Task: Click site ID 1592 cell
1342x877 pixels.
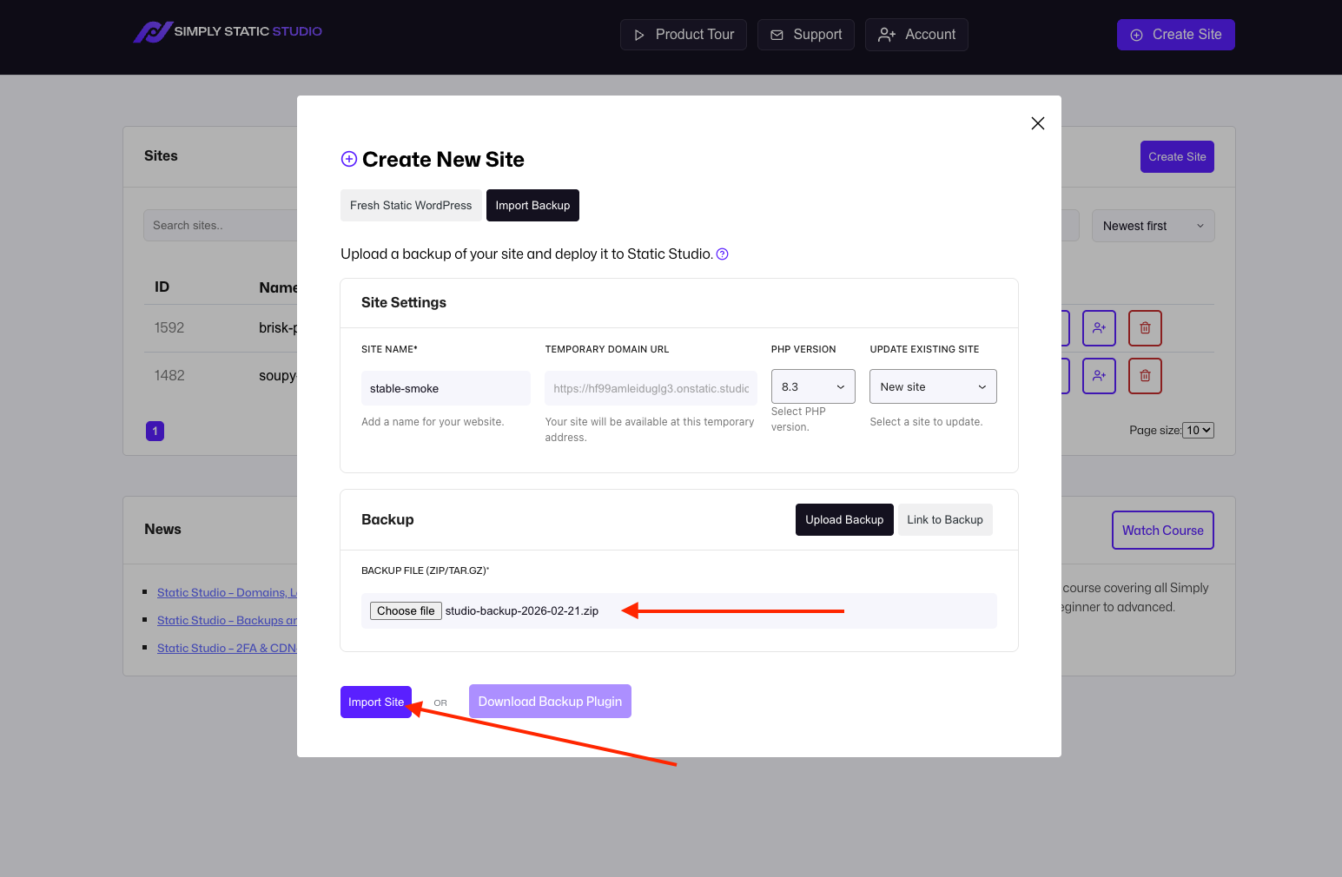Action: point(169,328)
